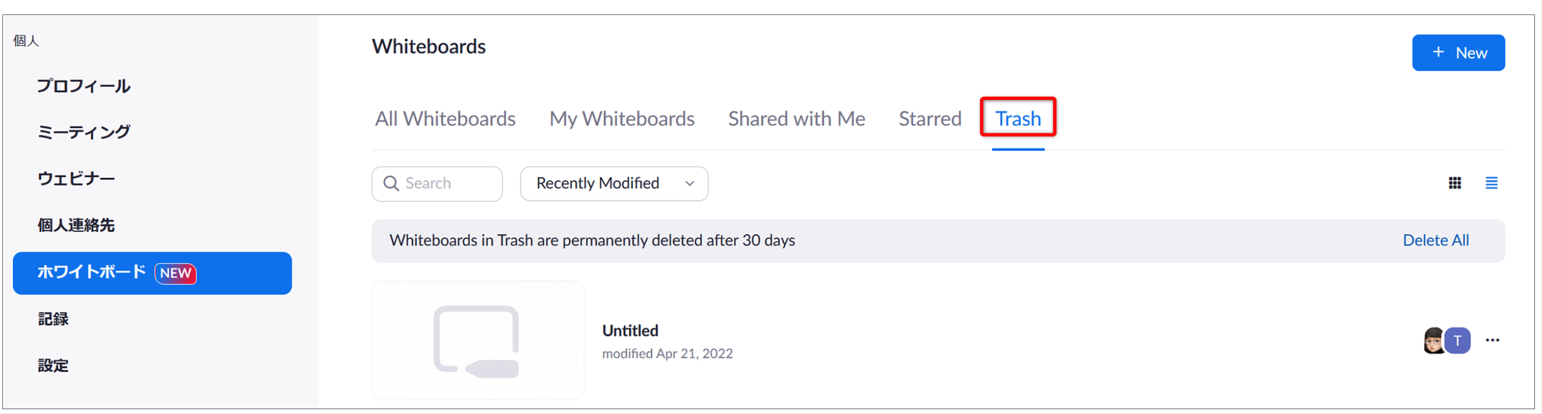Screen dimensions: 1542x414
Task: Expand the Recently Modified sort dropdown
Action: [614, 184]
